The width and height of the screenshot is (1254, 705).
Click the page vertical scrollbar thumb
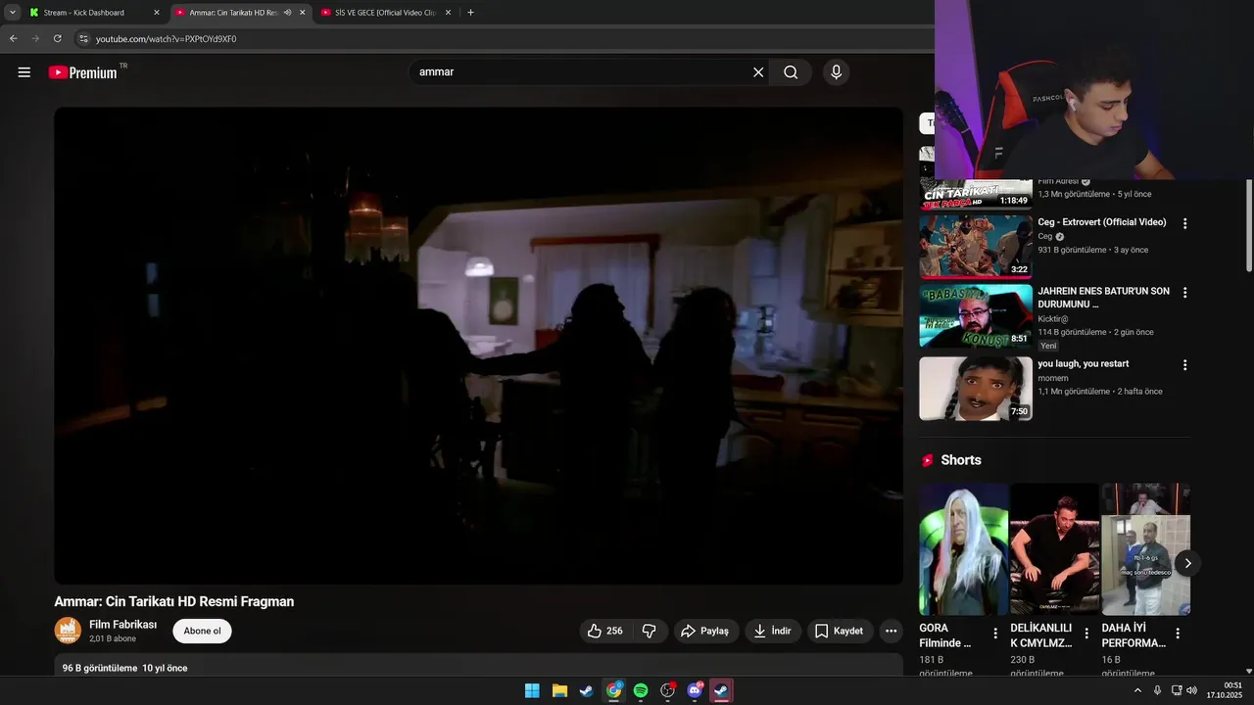[x=1249, y=226]
